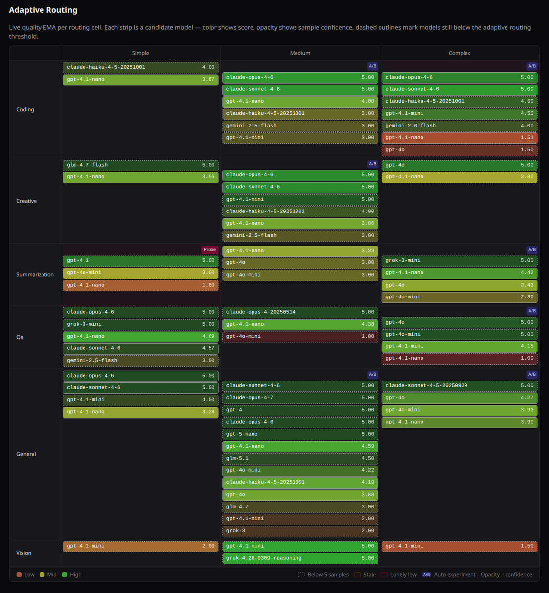This screenshot has height=593, width=549.
Task: Open gpt-4o-mini 2.80 strip in Summarization Complex
Action: pyautogui.click(x=460, y=297)
